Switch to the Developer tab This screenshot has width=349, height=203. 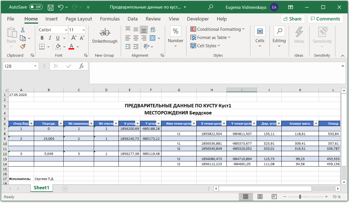pyautogui.click(x=198, y=19)
